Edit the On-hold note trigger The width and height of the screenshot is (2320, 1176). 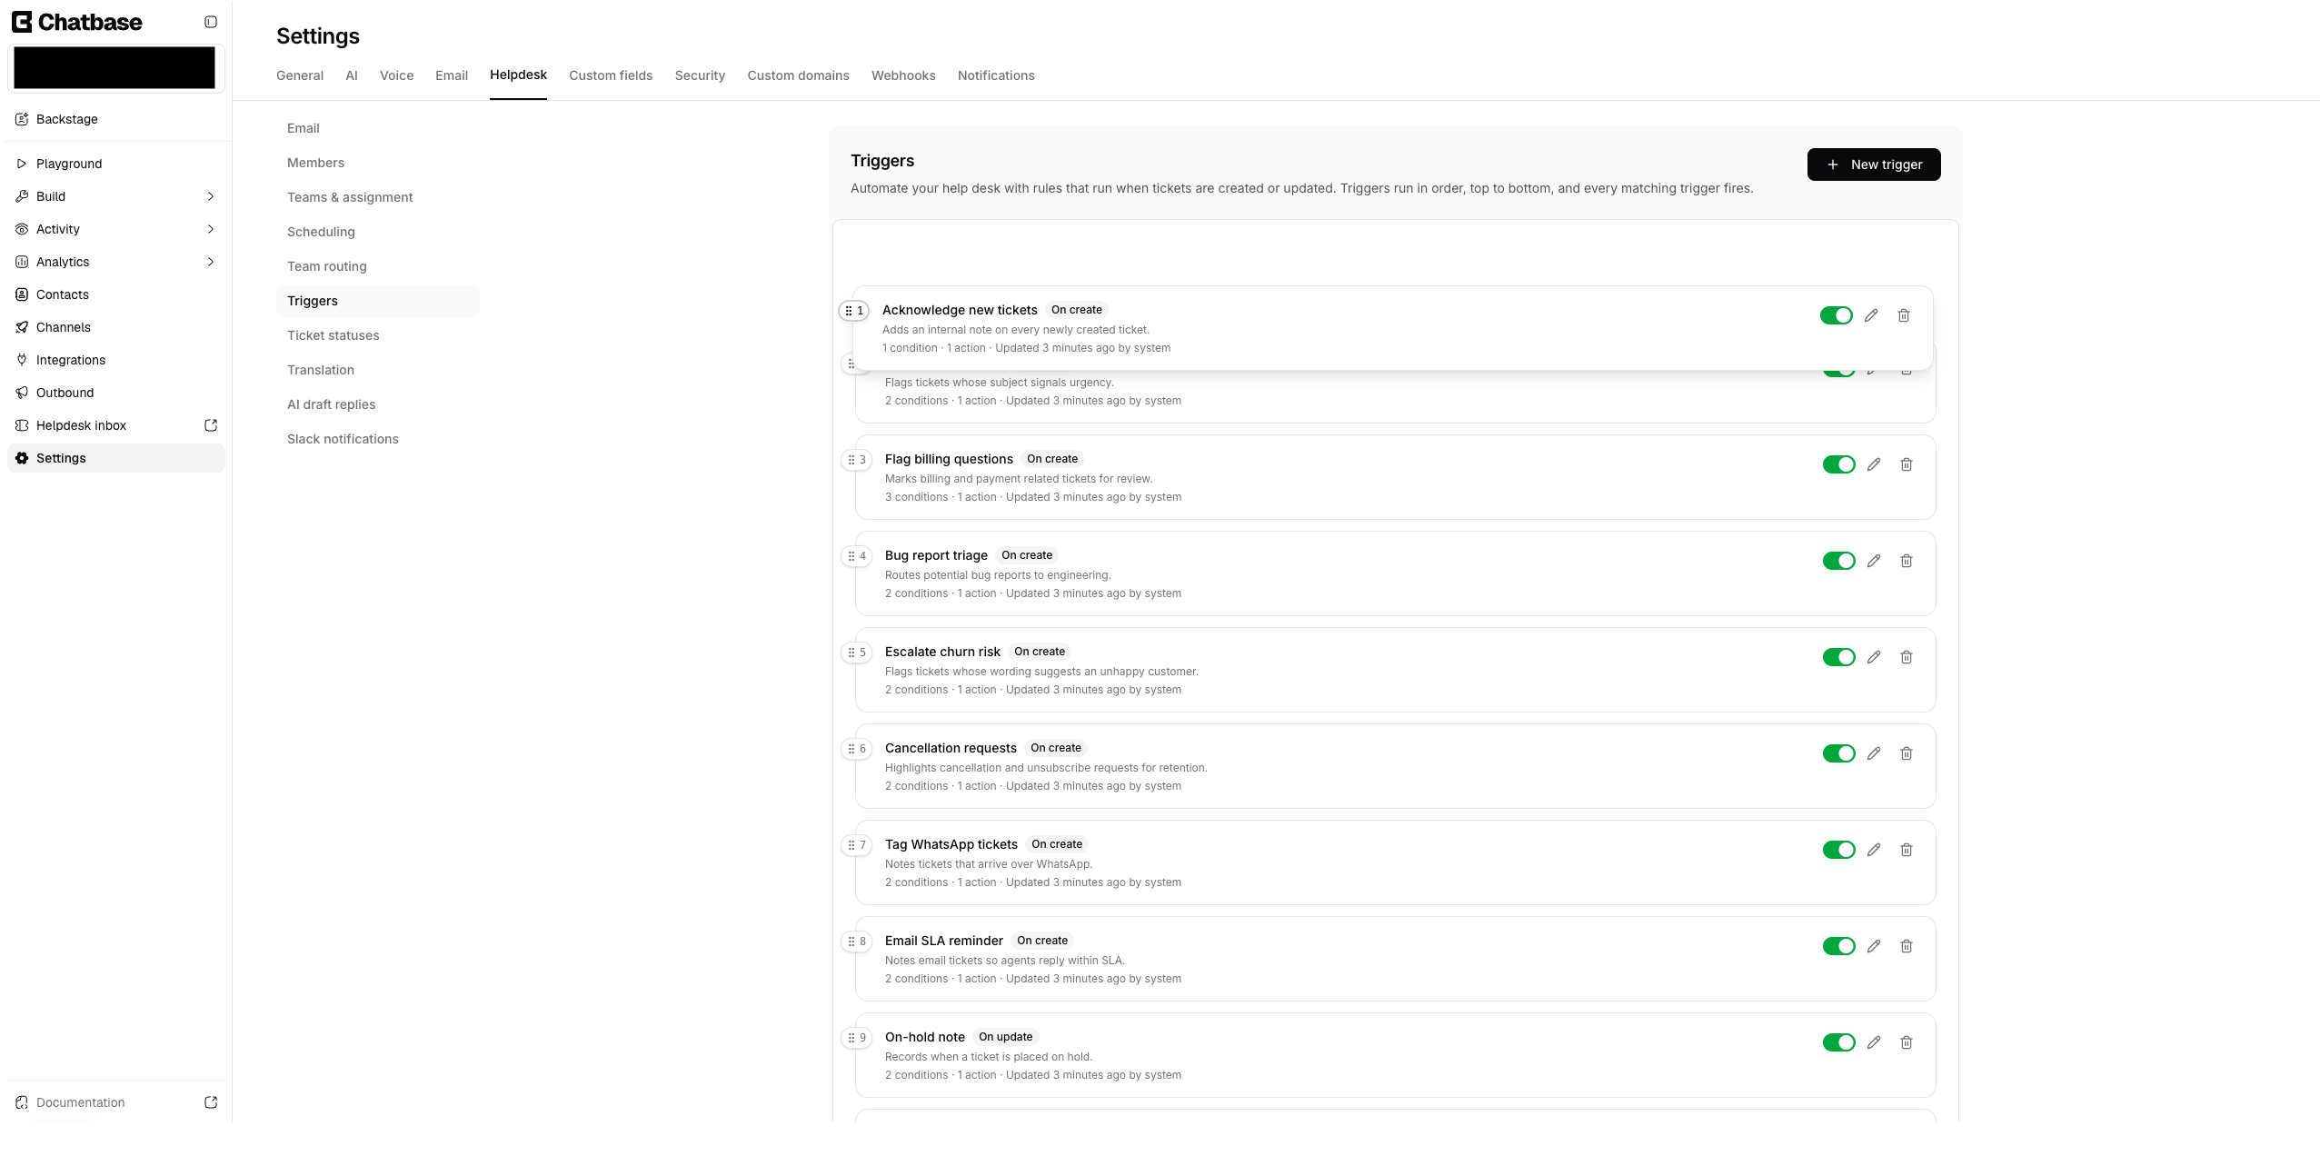pos(1874,1042)
